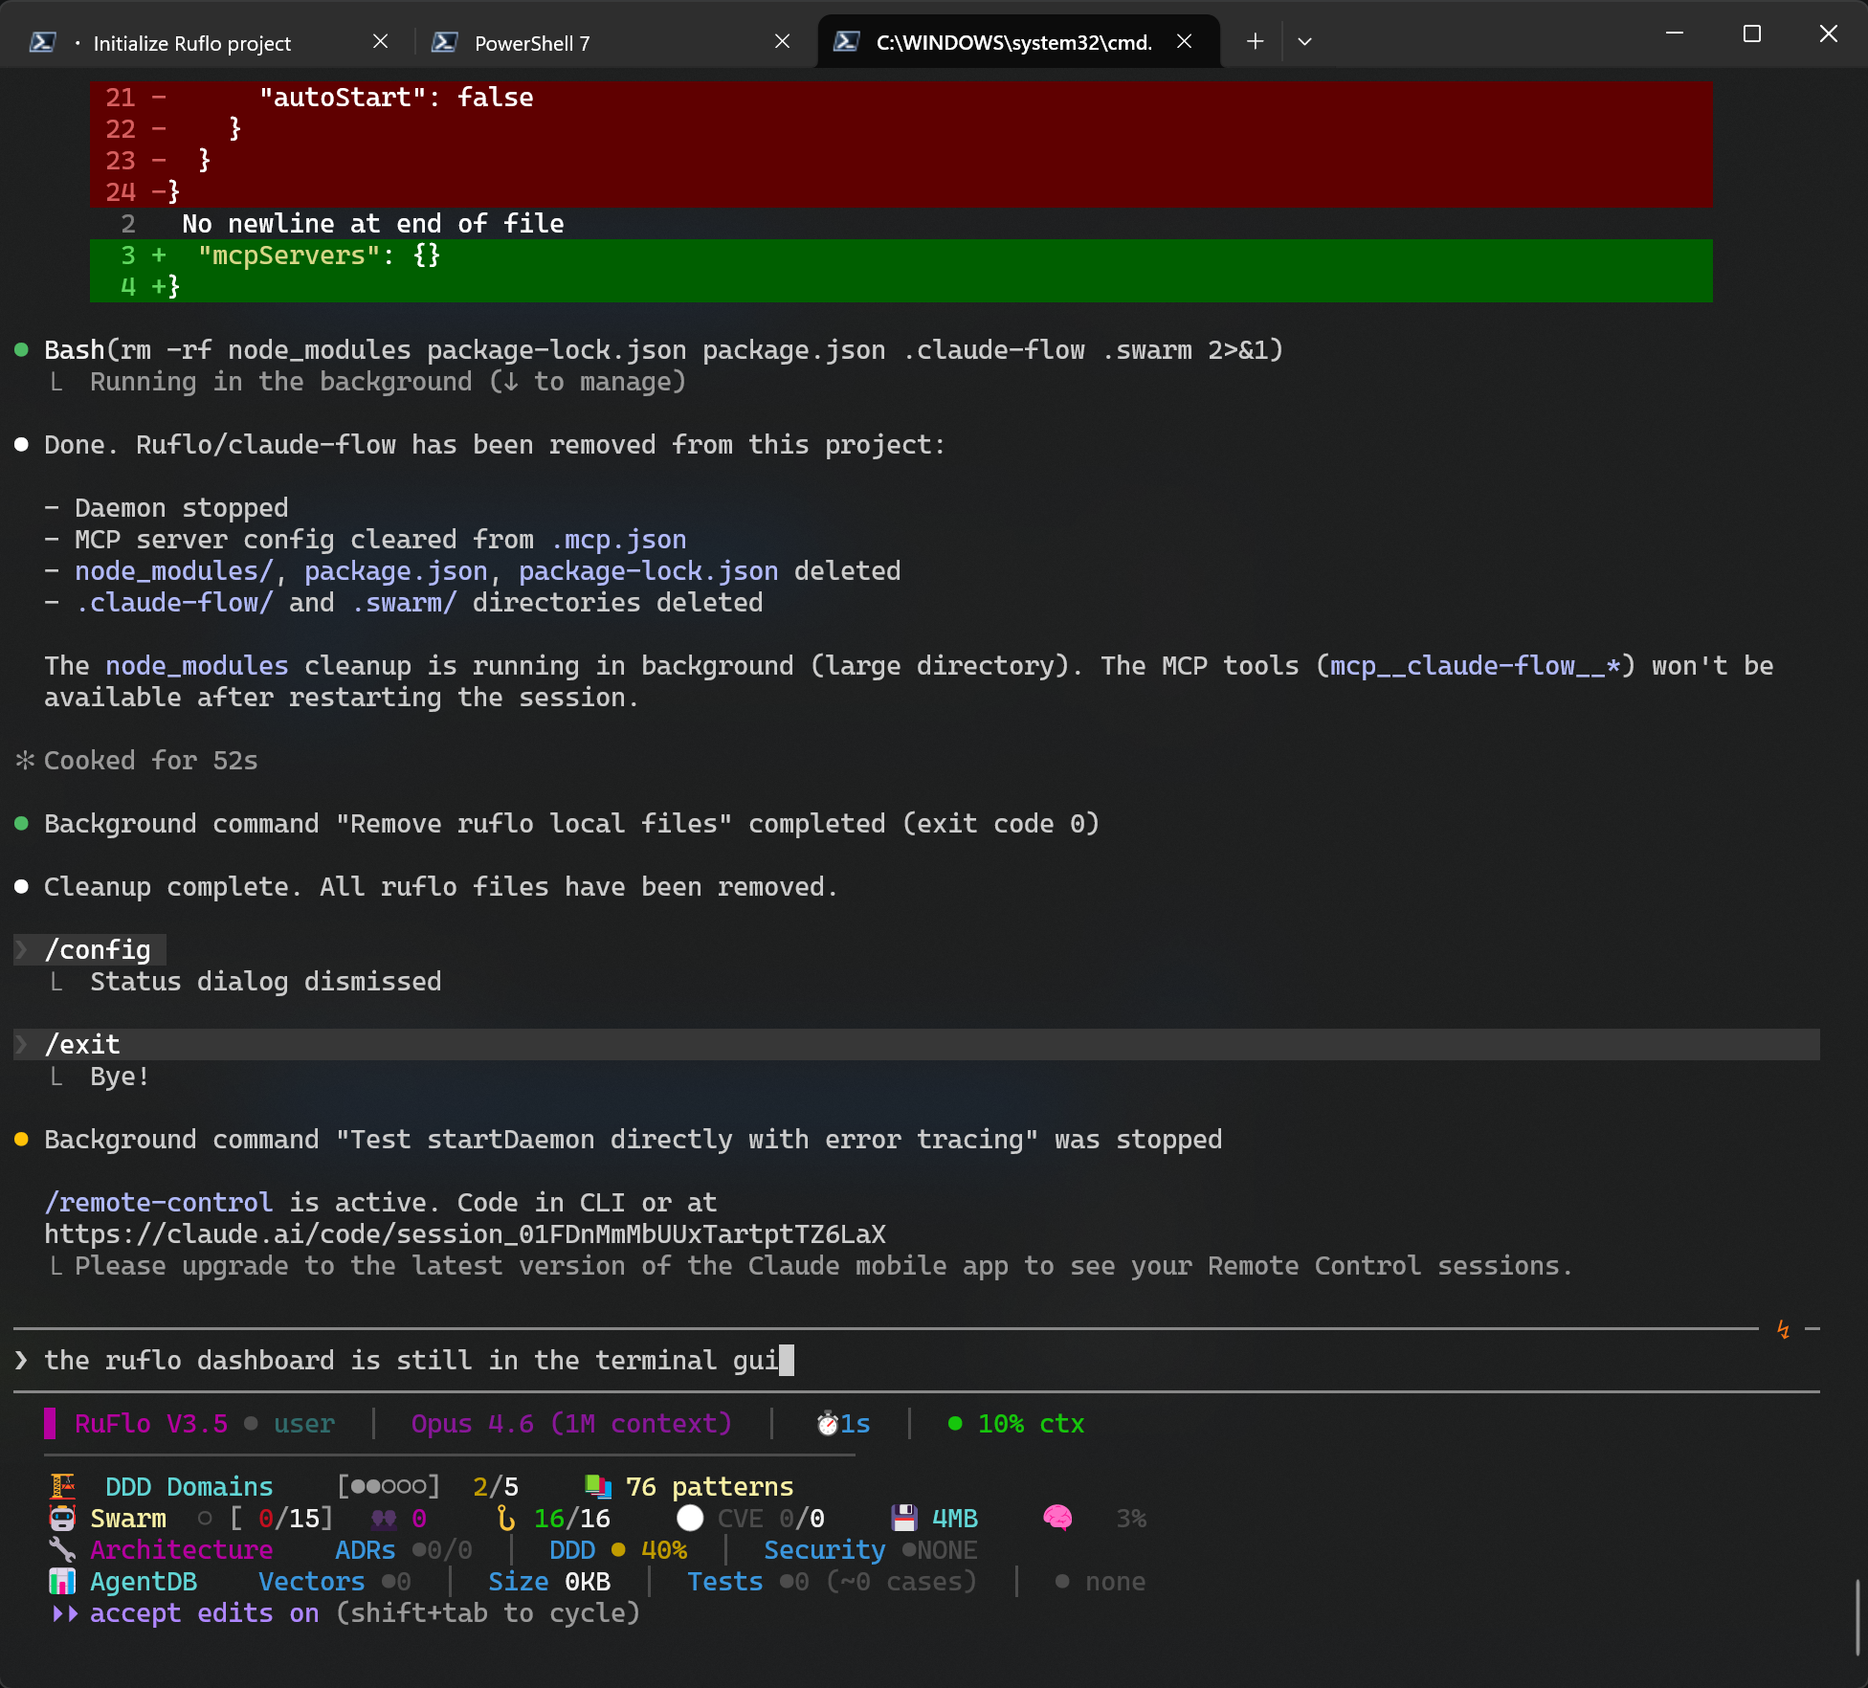The width and height of the screenshot is (1868, 1688).
Task: Close the PowerShell 7 tab
Action: [x=782, y=41]
